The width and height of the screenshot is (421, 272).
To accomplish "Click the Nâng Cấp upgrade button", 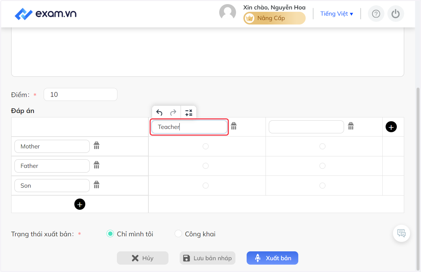I will click(x=274, y=18).
